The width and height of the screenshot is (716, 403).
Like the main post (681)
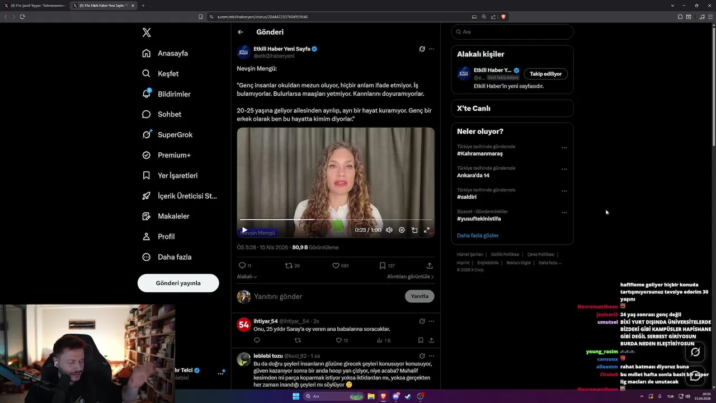[341, 265]
